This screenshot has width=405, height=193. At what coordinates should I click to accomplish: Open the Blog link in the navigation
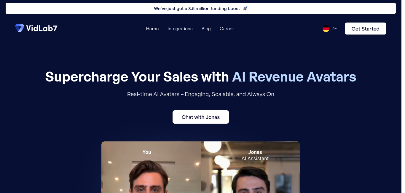pyautogui.click(x=206, y=29)
